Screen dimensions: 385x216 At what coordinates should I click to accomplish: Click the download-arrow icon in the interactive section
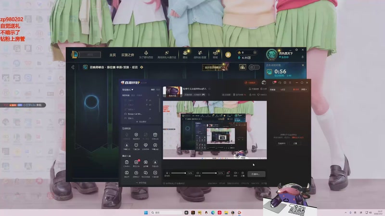(127, 145)
